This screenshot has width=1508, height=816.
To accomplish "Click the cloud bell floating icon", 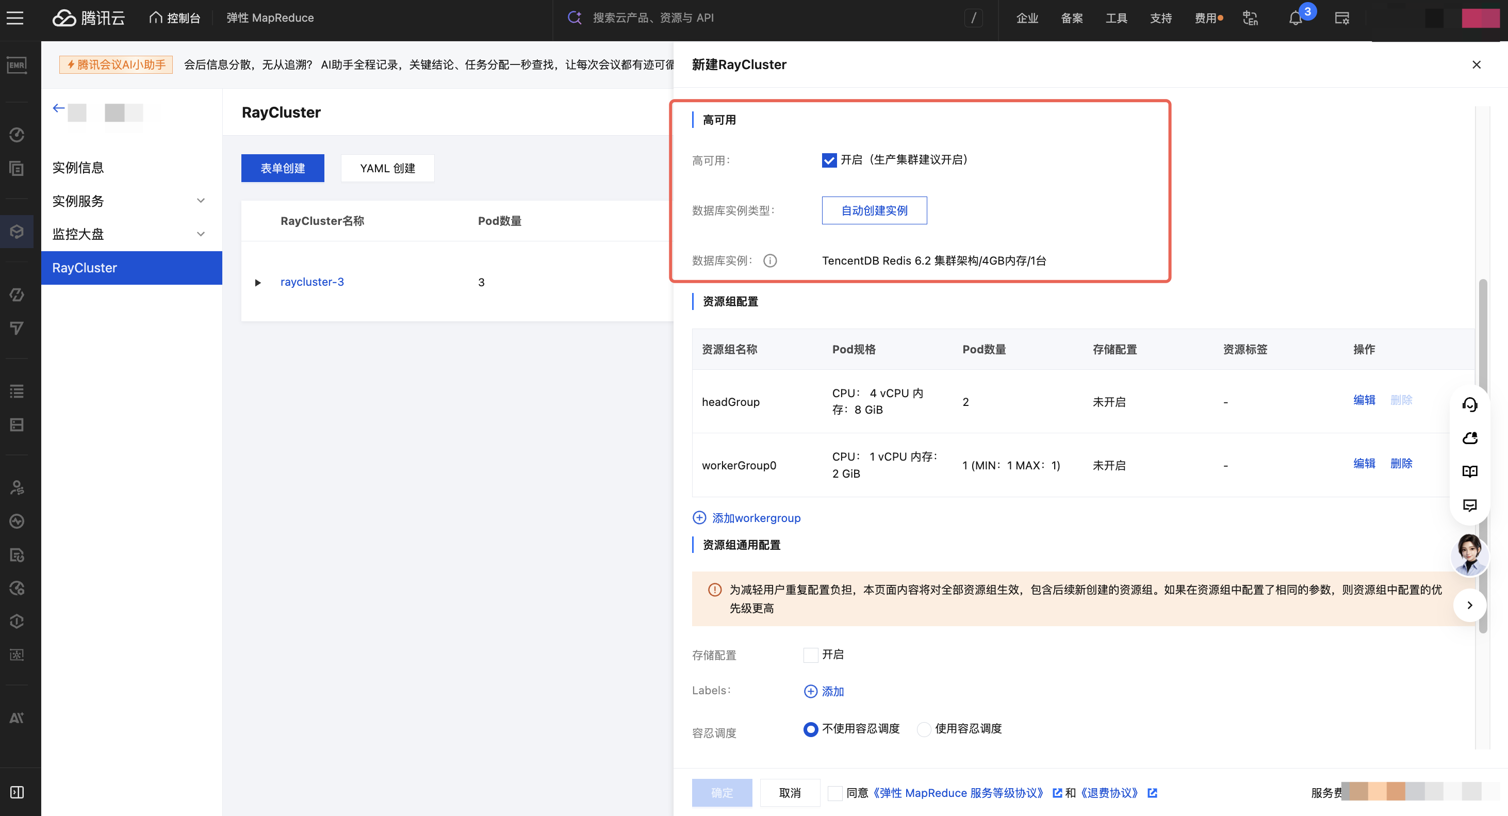I will click(1469, 438).
